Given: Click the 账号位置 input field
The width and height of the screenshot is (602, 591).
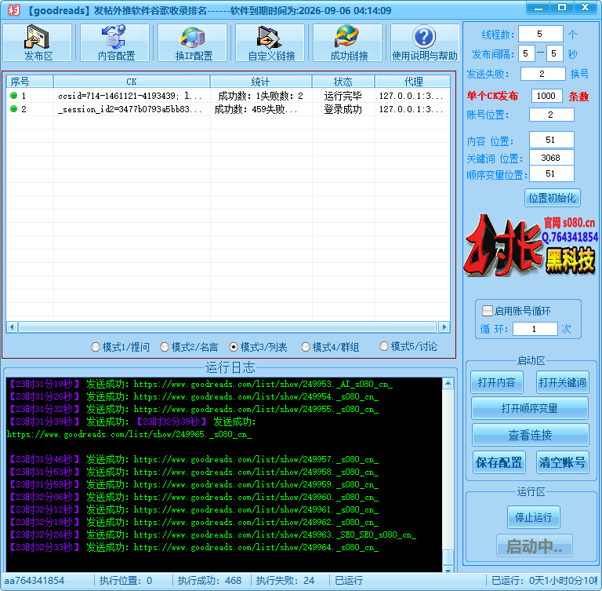Looking at the screenshot, I should click(x=551, y=115).
